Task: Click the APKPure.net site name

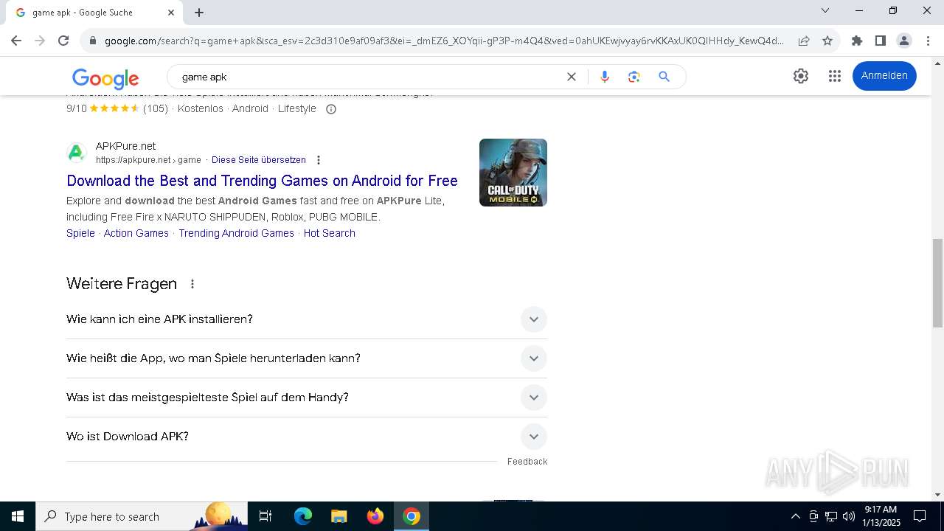Action: tap(125, 146)
